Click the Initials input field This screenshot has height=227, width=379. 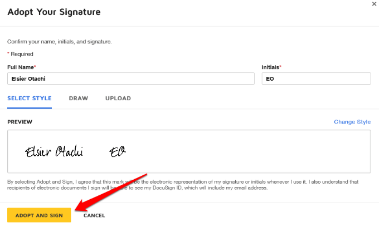(316, 78)
